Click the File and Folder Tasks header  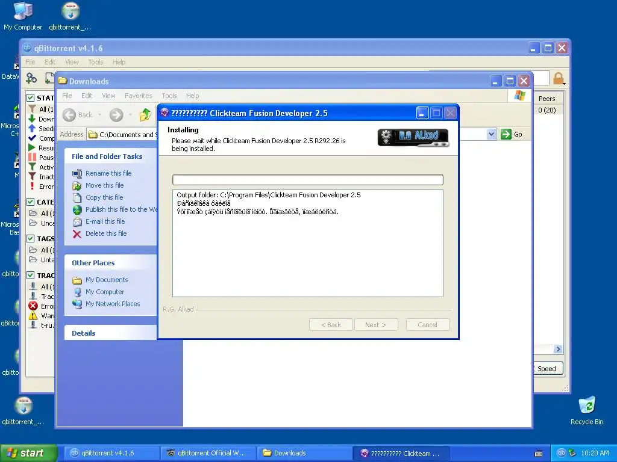point(111,156)
